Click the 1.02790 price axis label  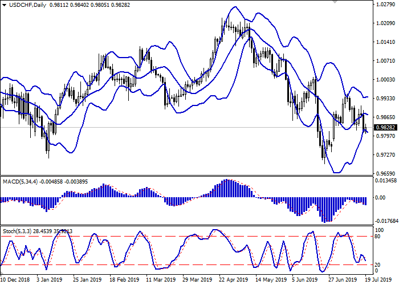(x=385, y=5)
